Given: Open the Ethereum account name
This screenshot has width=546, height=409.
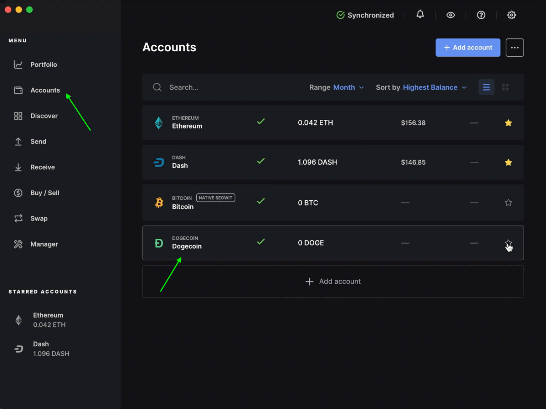Looking at the screenshot, I should (187, 126).
